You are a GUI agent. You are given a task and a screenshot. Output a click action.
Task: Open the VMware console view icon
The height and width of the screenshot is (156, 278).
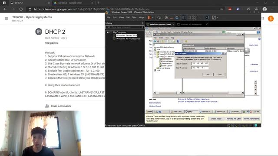[207, 17]
